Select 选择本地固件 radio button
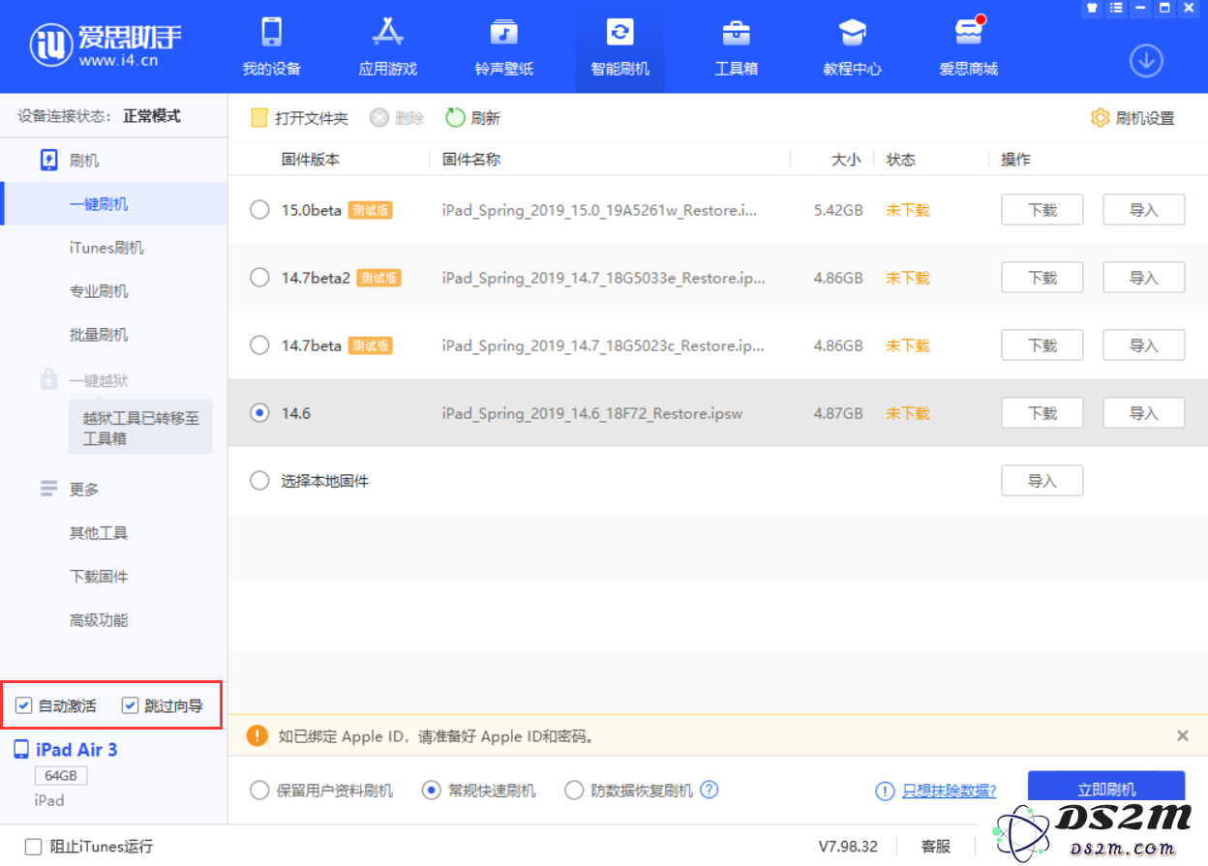Screen dimensions: 1208x866 [259, 481]
